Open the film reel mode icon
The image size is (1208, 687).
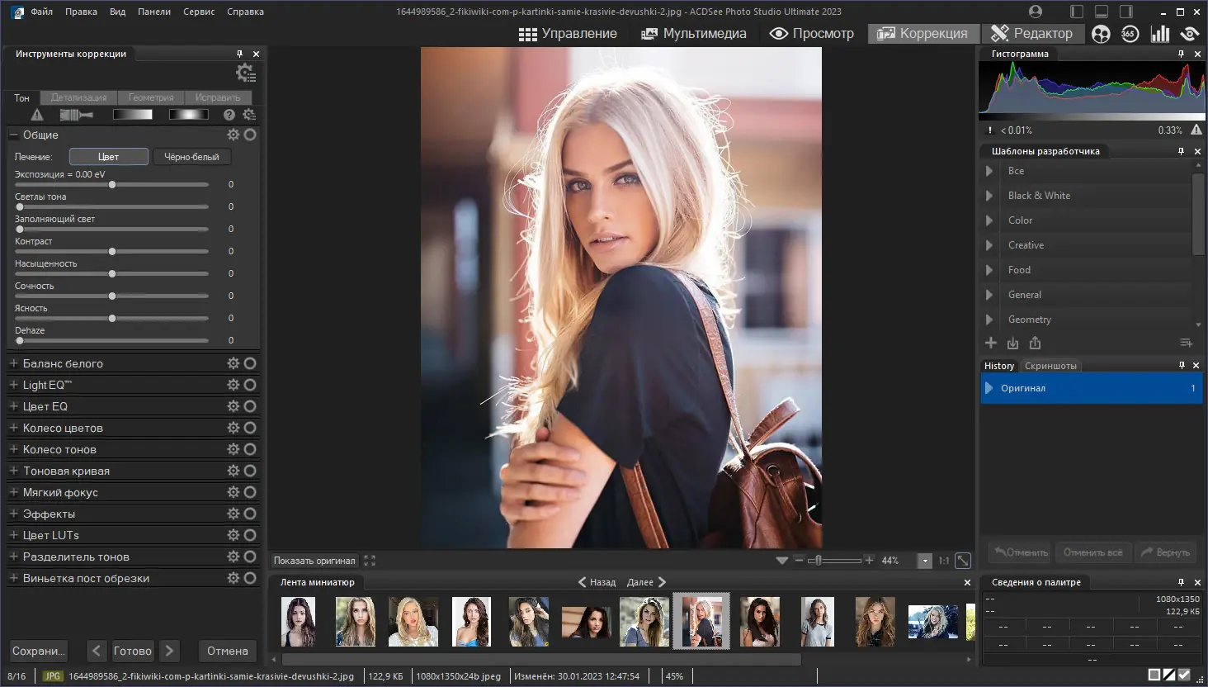tap(1101, 34)
